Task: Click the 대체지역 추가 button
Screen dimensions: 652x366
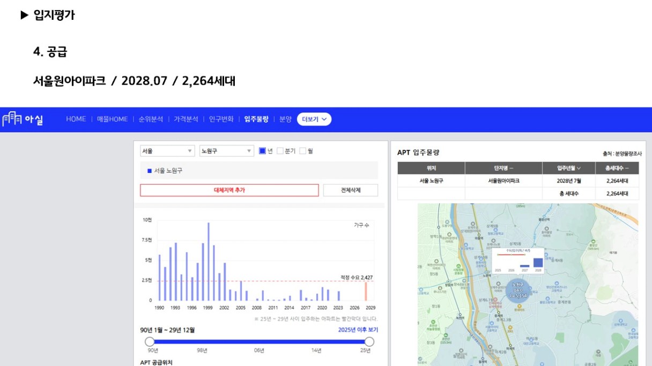Action: (x=229, y=190)
